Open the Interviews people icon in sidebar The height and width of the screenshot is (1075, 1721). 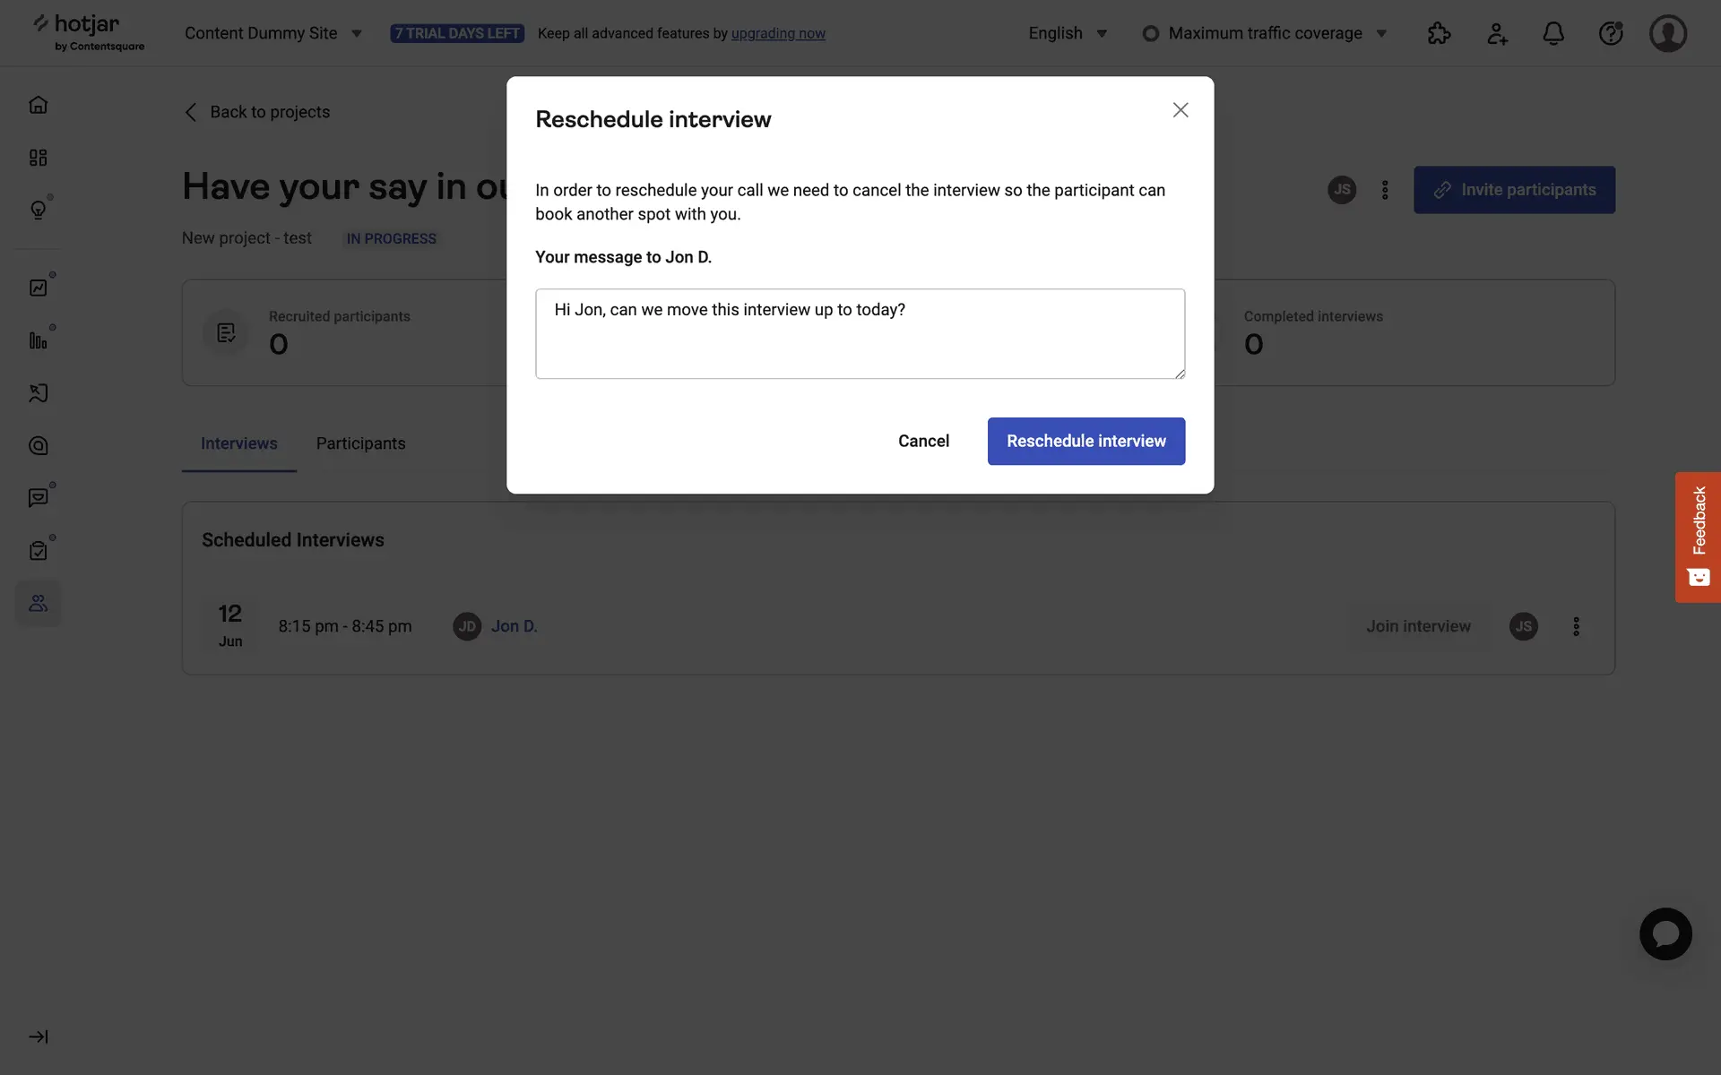pos(38,603)
